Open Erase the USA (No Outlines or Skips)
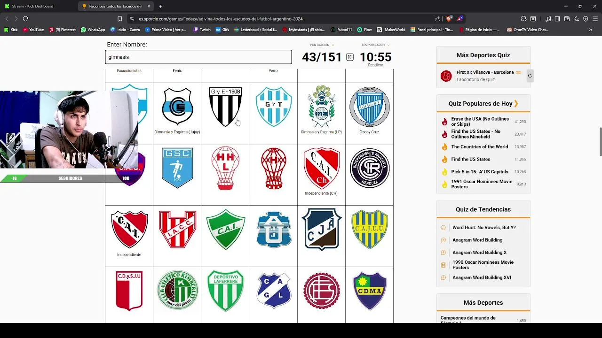 point(480,122)
